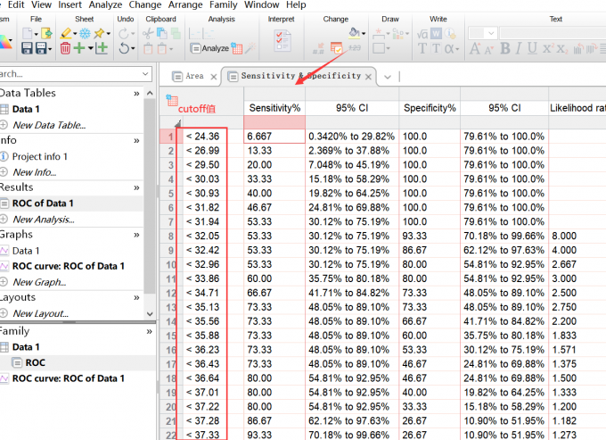Click the Undo arrow icon

coord(124,48)
